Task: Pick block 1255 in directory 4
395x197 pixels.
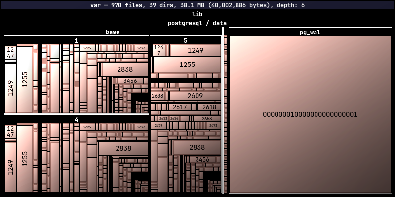Action: click(x=25, y=159)
